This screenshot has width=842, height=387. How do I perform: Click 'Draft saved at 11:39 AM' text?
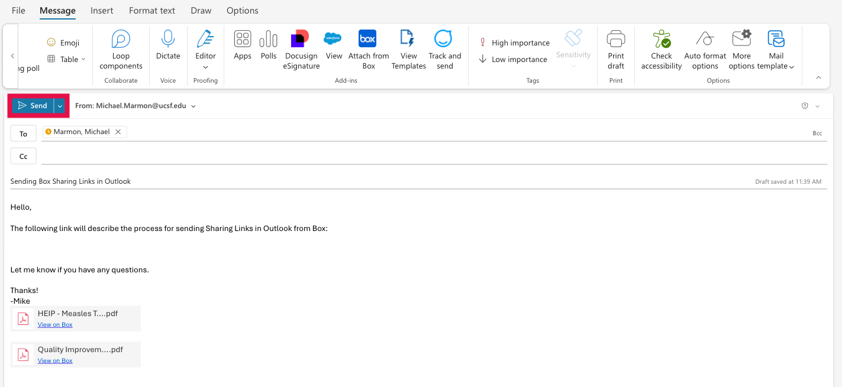(788, 181)
